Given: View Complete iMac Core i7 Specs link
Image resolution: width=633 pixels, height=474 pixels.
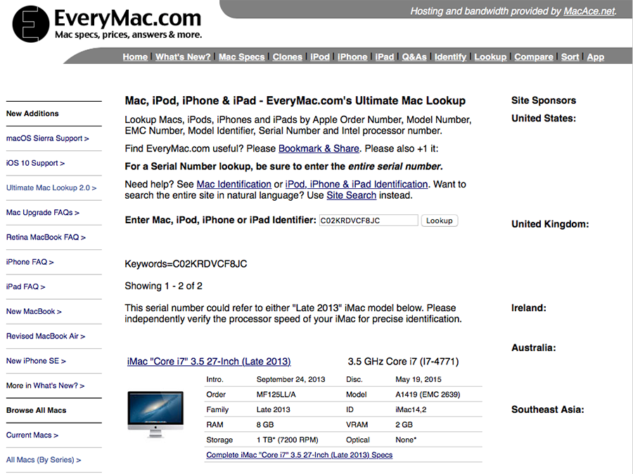Looking at the screenshot, I should [299, 455].
